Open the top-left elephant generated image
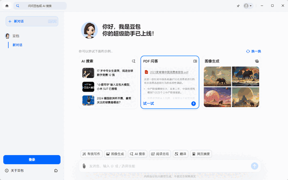 (217, 76)
